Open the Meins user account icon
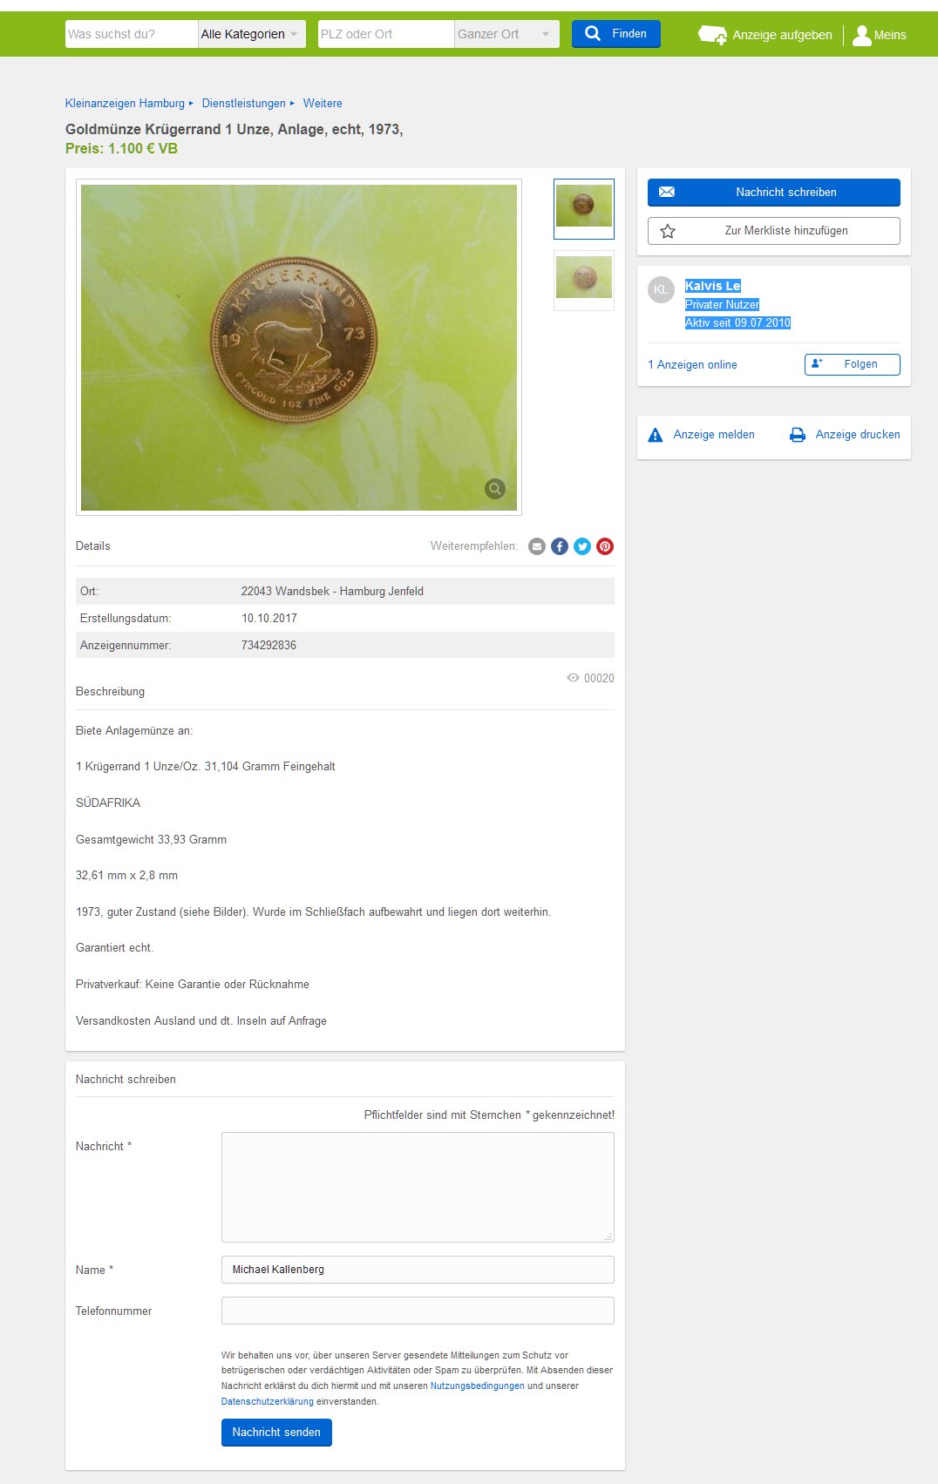 862,35
